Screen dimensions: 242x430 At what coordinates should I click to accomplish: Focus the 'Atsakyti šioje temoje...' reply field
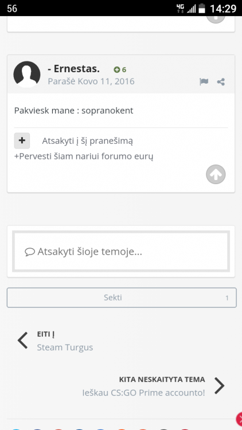[121, 252]
